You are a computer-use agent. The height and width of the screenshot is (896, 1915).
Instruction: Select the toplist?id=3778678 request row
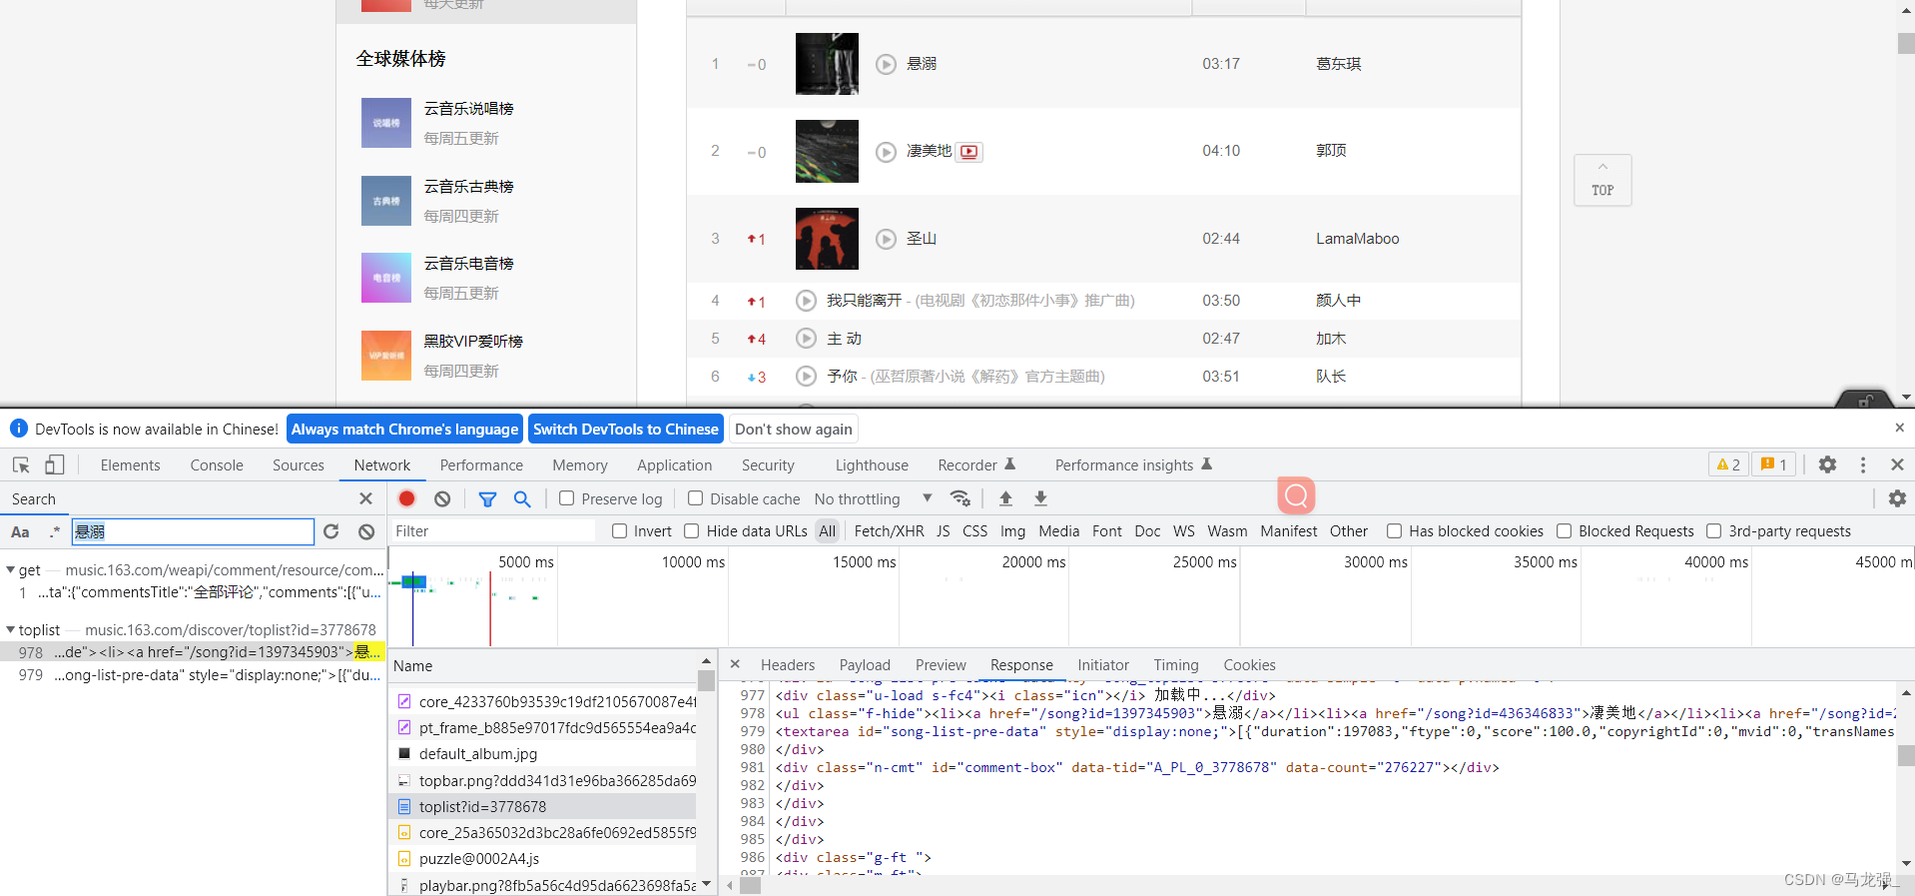point(542,807)
